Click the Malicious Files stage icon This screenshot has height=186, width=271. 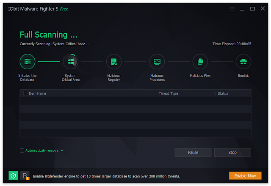[x=200, y=62]
